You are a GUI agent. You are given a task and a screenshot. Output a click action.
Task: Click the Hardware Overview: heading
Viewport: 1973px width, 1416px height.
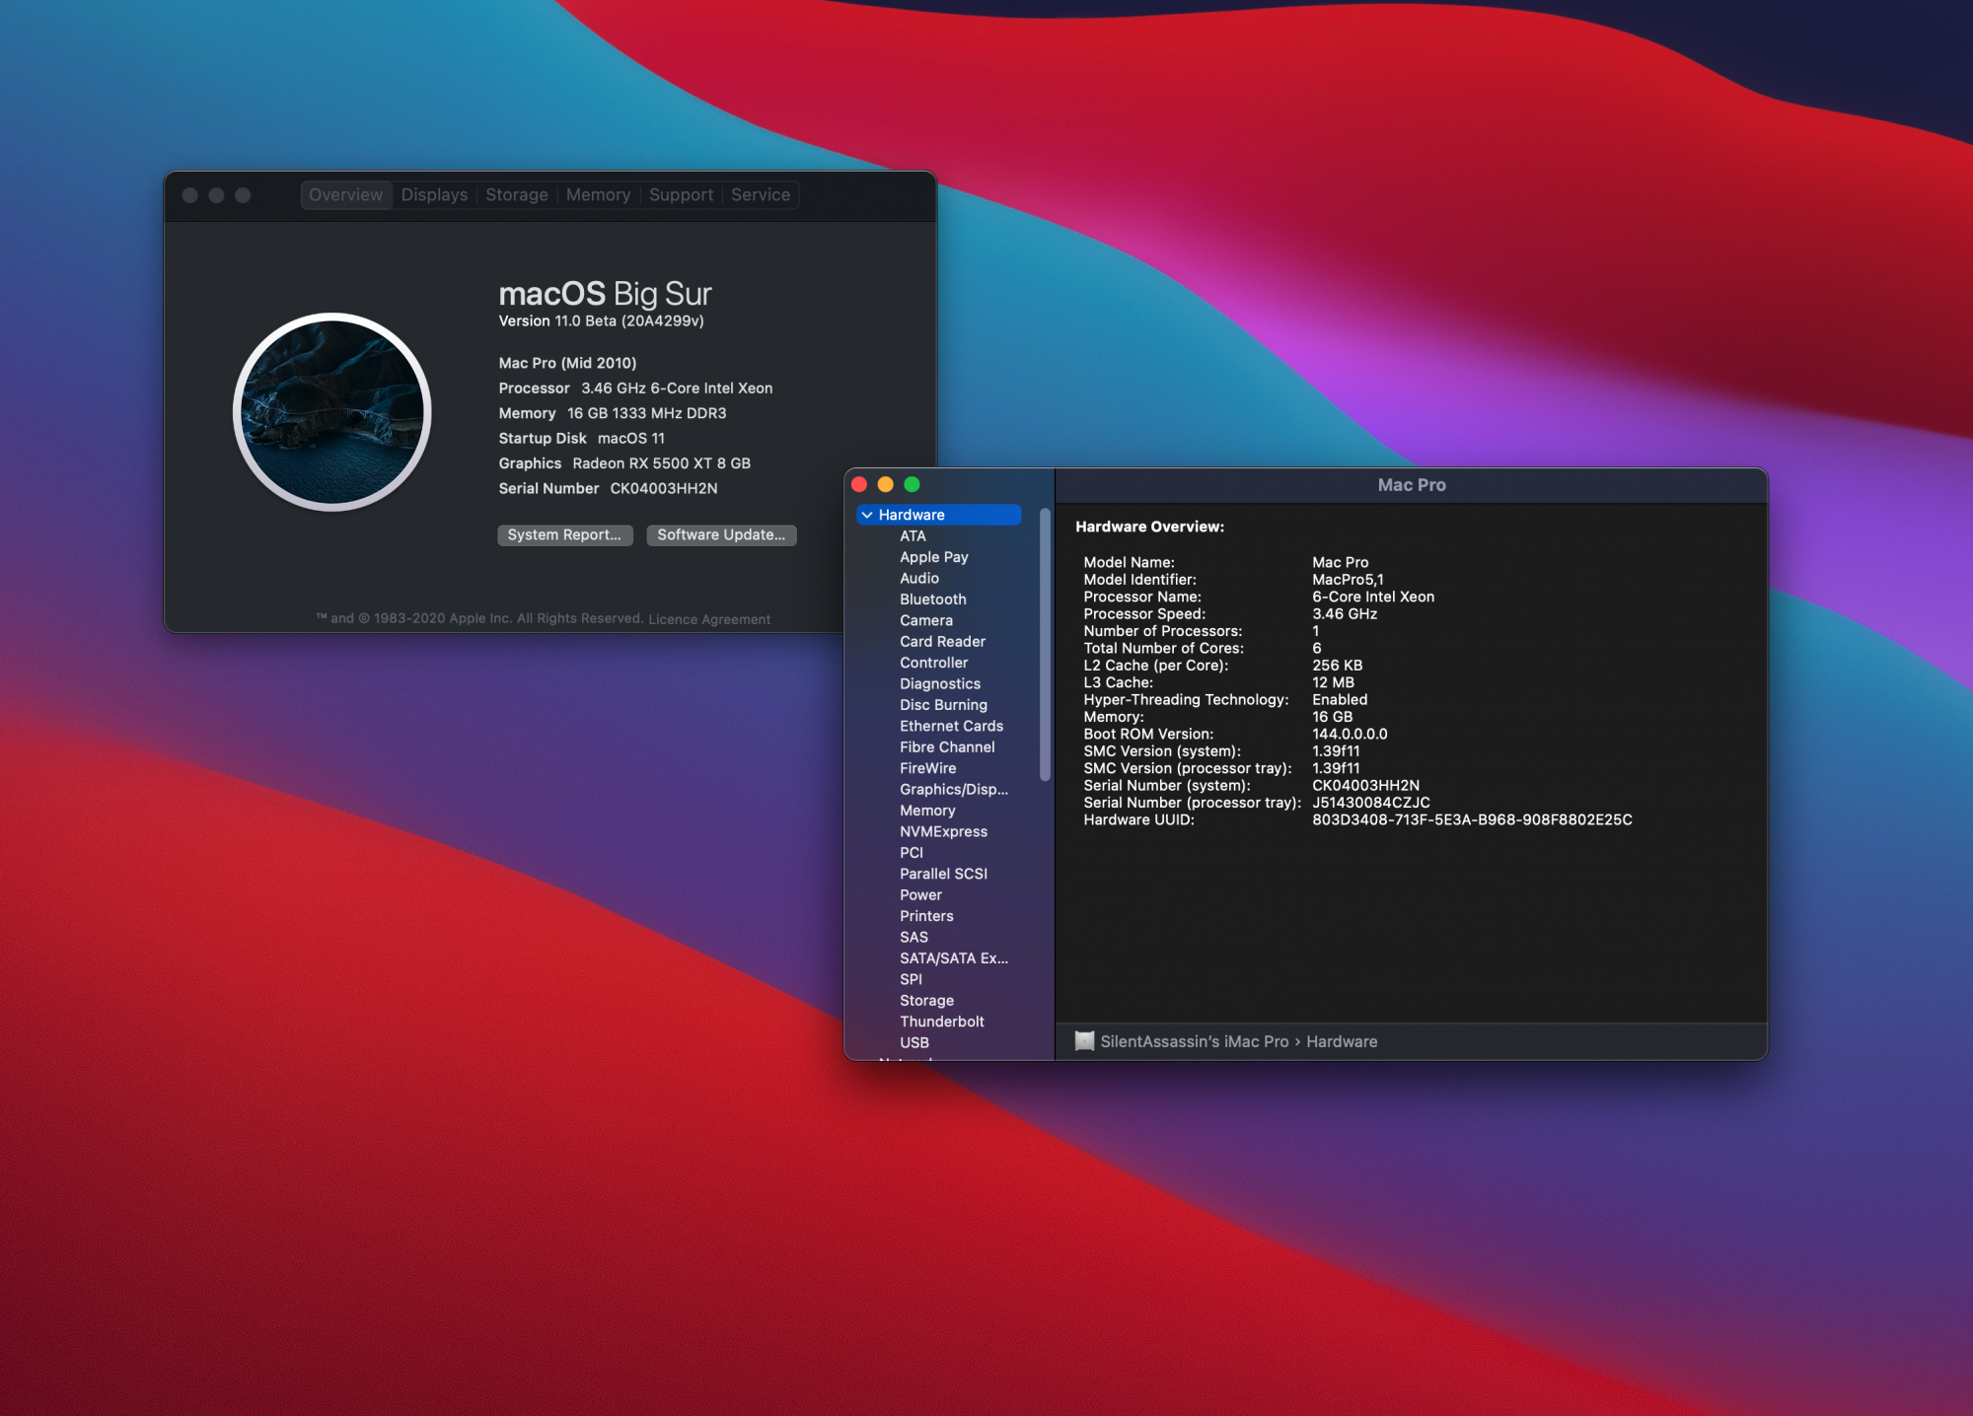click(1149, 527)
